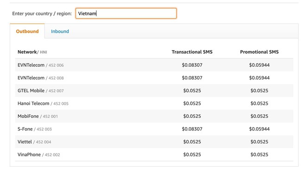Screen dimensions: 306x174
Task: Select the EVNTelecom 452 008 row name
Action: tap(41, 78)
